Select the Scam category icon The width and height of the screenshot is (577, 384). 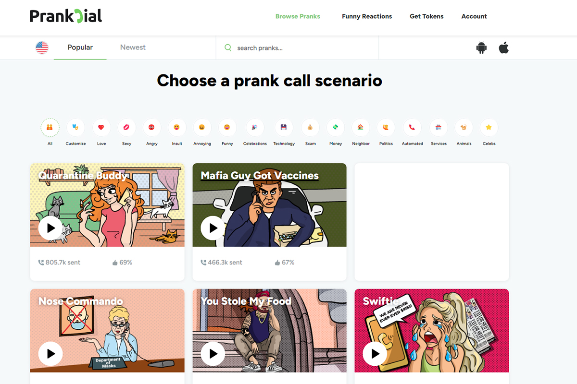coord(311,128)
